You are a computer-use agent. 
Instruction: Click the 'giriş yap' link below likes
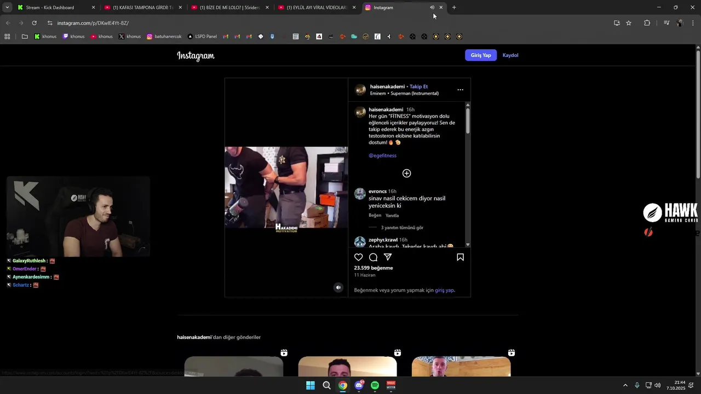pos(444,290)
